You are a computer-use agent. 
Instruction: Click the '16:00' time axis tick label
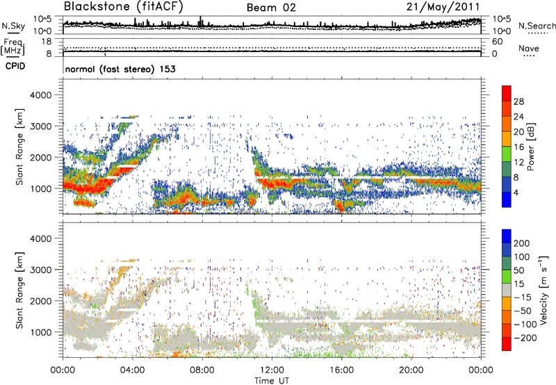click(x=341, y=370)
